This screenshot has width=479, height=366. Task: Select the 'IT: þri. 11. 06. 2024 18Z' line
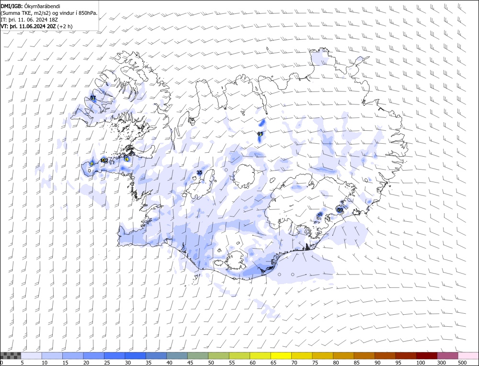(29, 20)
